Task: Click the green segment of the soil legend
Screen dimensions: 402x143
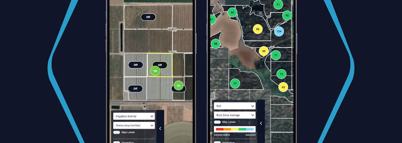Action: pos(242,129)
